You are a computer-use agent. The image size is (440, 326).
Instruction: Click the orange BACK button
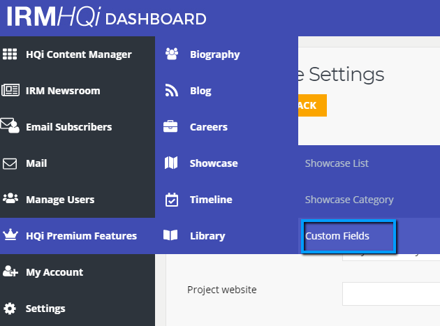click(x=312, y=105)
